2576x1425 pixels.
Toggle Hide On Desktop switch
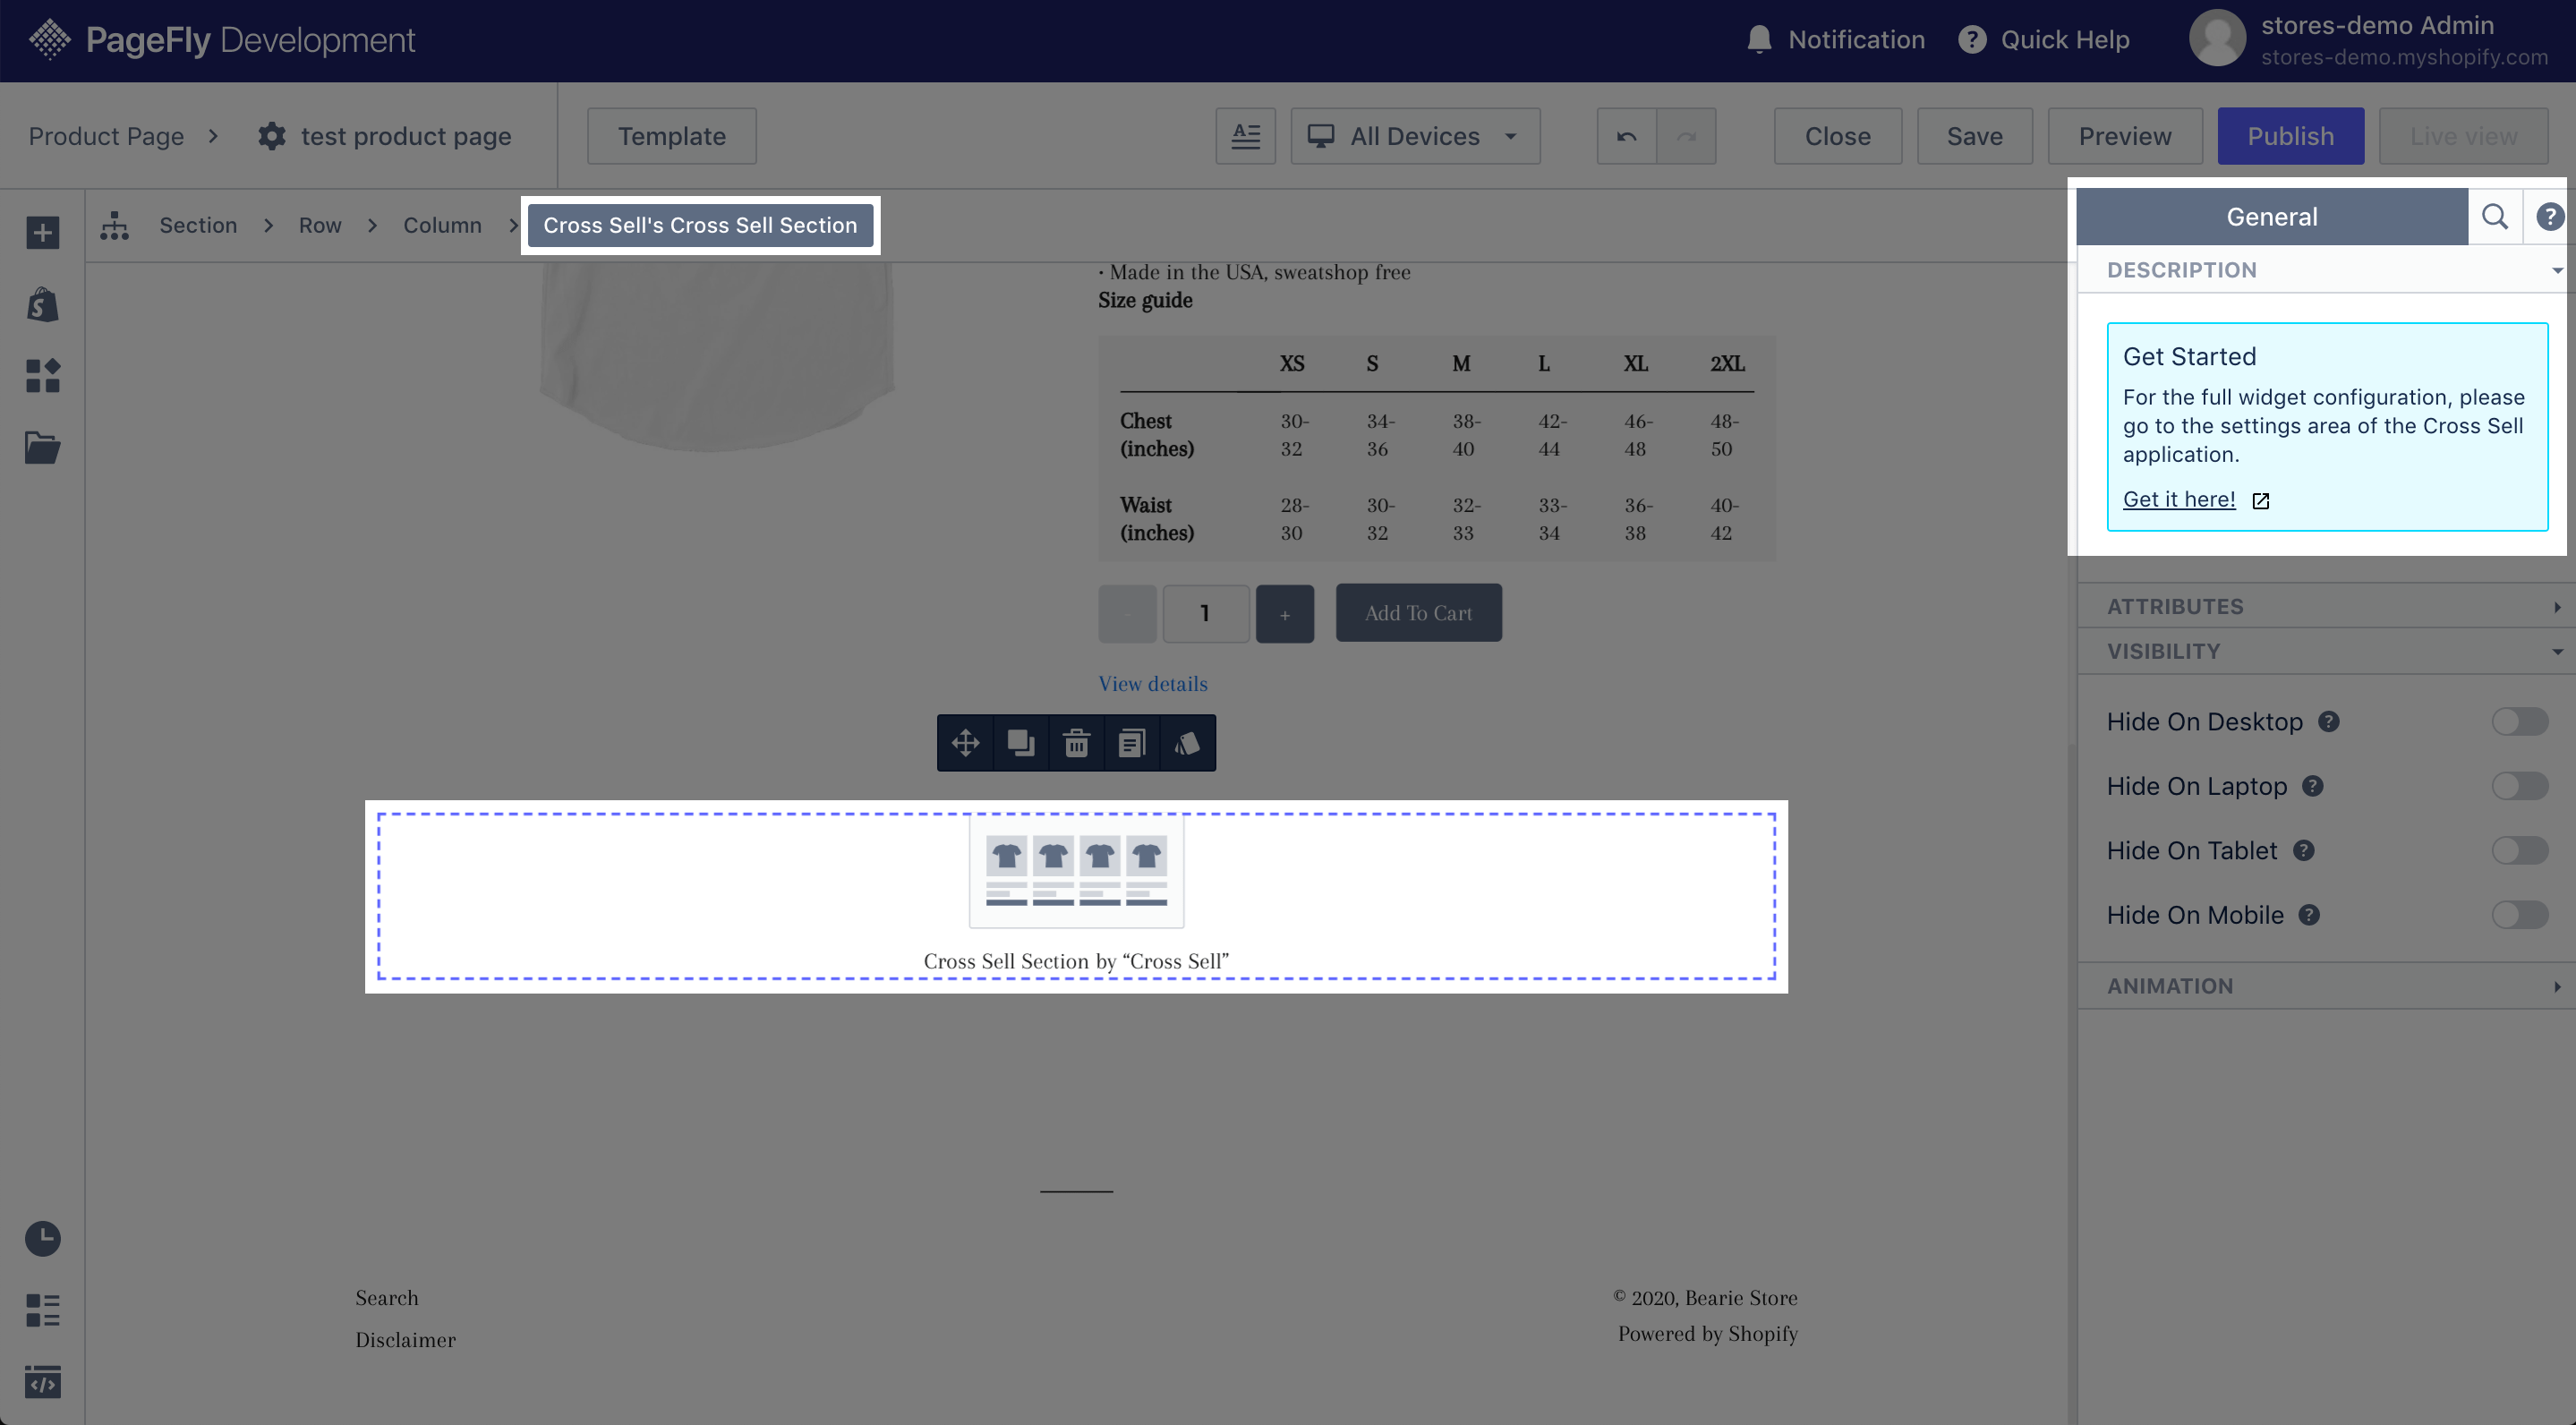click(x=2519, y=721)
